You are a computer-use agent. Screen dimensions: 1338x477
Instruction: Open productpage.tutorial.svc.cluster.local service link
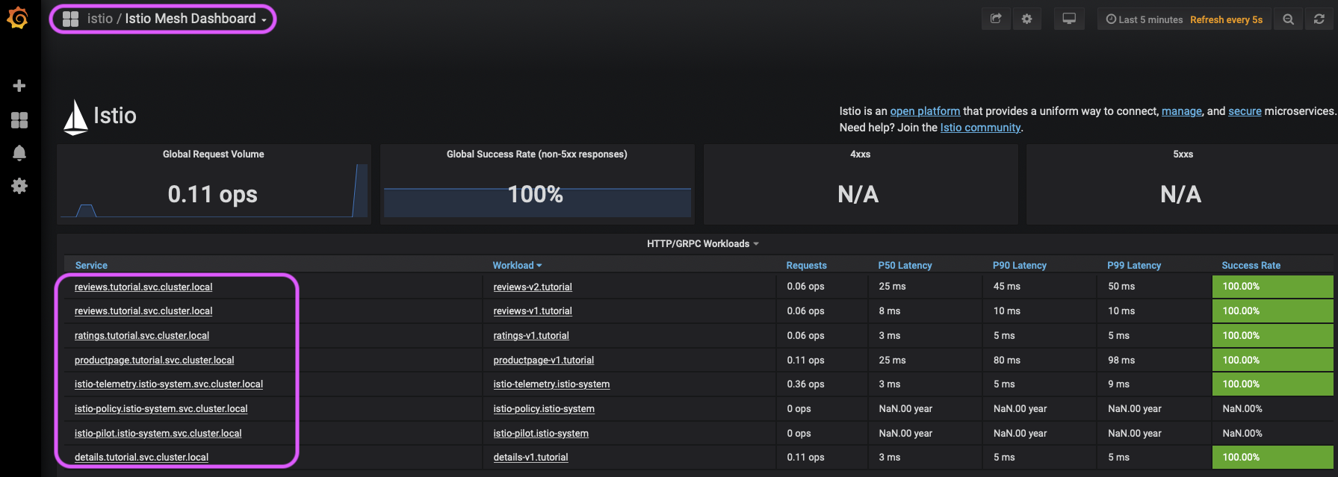coord(154,360)
